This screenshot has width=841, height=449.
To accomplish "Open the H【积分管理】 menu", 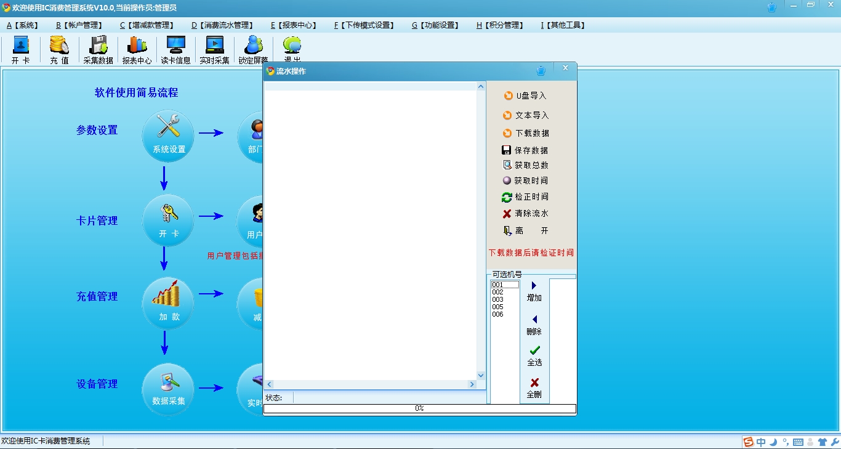I will point(501,25).
